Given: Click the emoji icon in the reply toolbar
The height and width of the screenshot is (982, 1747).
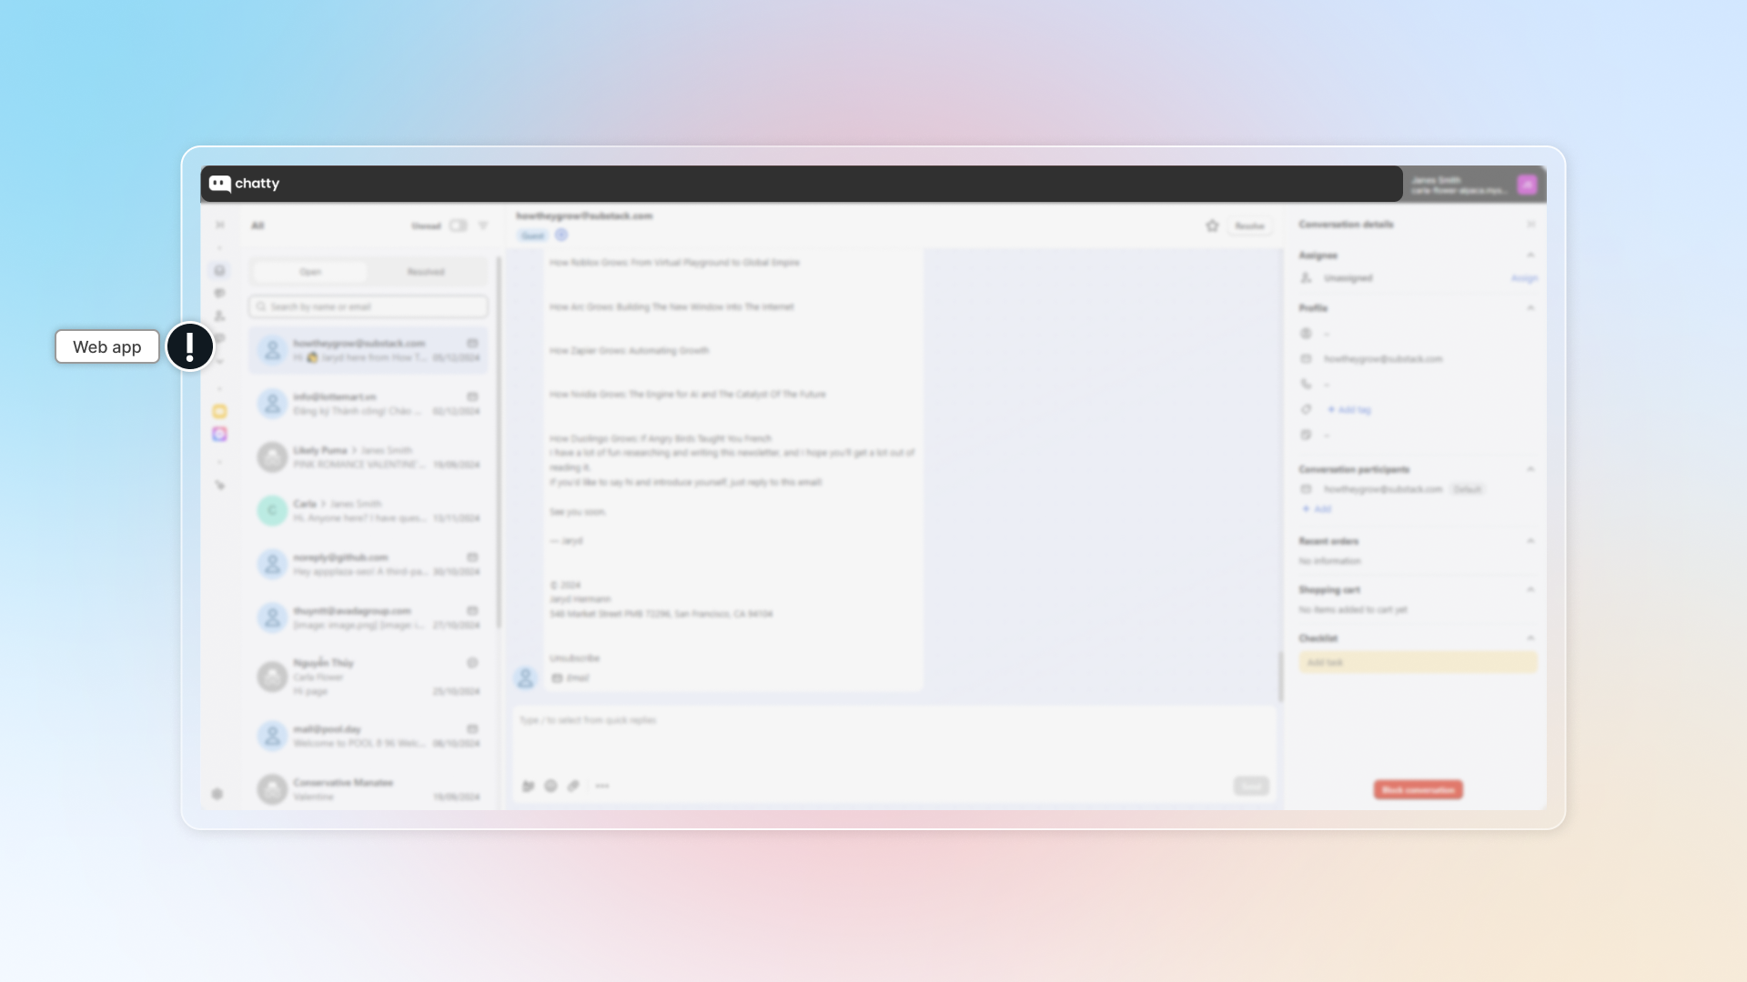Looking at the screenshot, I should click(550, 786).
